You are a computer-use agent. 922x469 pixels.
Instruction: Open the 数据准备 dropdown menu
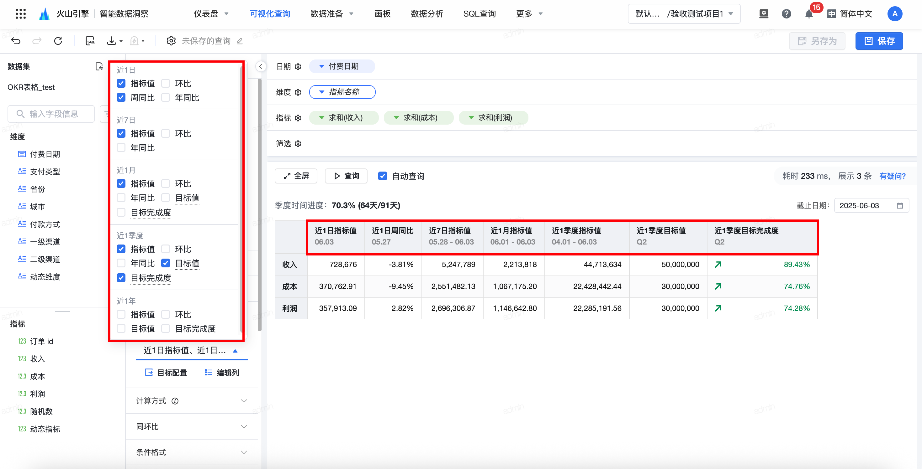point(332,14)
